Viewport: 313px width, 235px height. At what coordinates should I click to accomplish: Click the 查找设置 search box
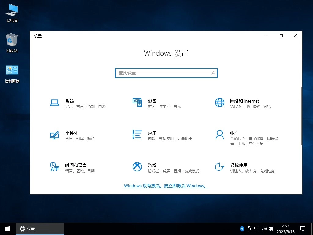(166, 73)
